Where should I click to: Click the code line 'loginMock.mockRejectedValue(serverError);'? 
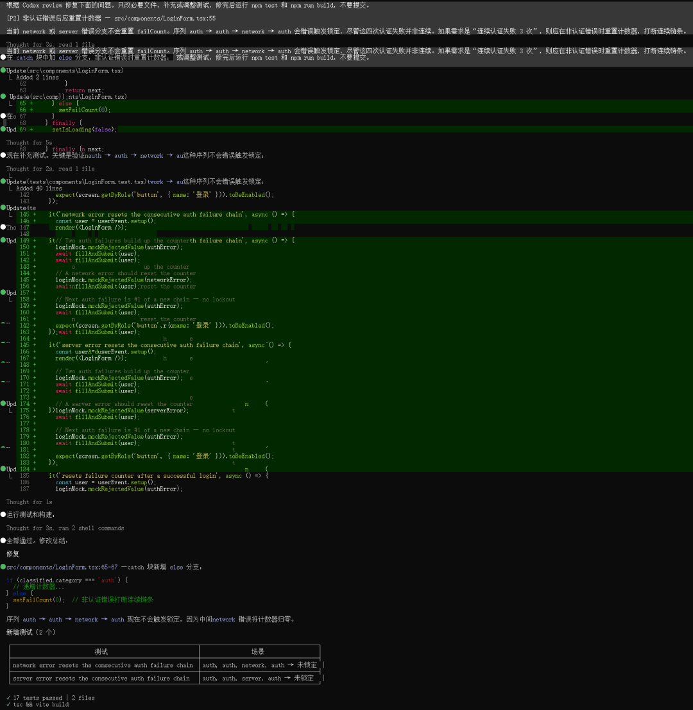coord(122,410)
